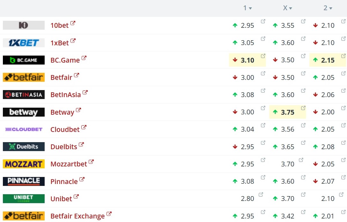Select Betfair home odds 3.00
Viewport: 347px width, 222px height.
click(247, 77)
